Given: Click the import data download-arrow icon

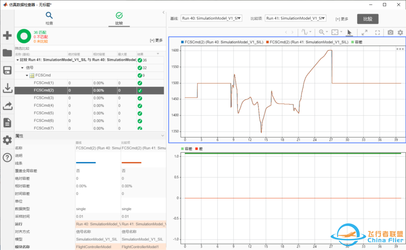Looking at the screenshot, I should coord(7,88).
